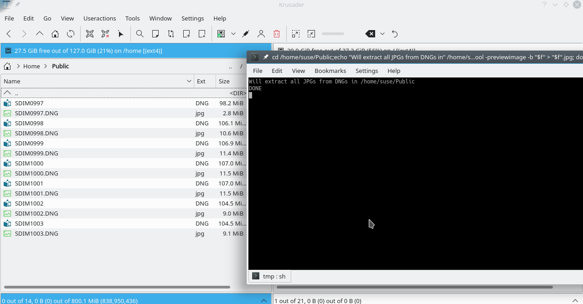Viewport: 583px width, 304px height.
Task: Select SDIM1001 DNG file row
Action: 124,183
